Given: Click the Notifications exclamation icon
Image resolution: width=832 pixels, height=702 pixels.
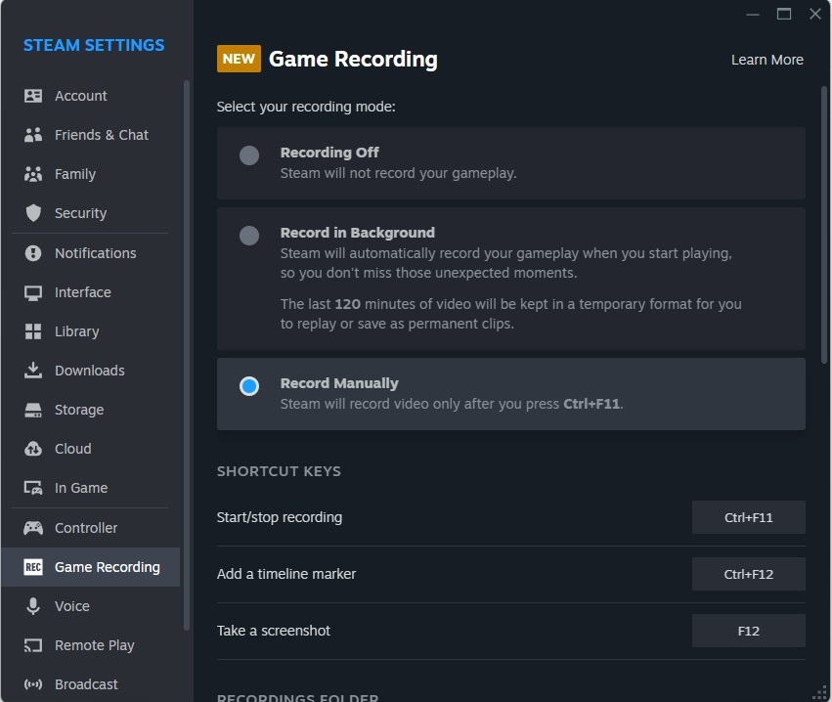Looking at the screenshot, I should pos(33,253).
